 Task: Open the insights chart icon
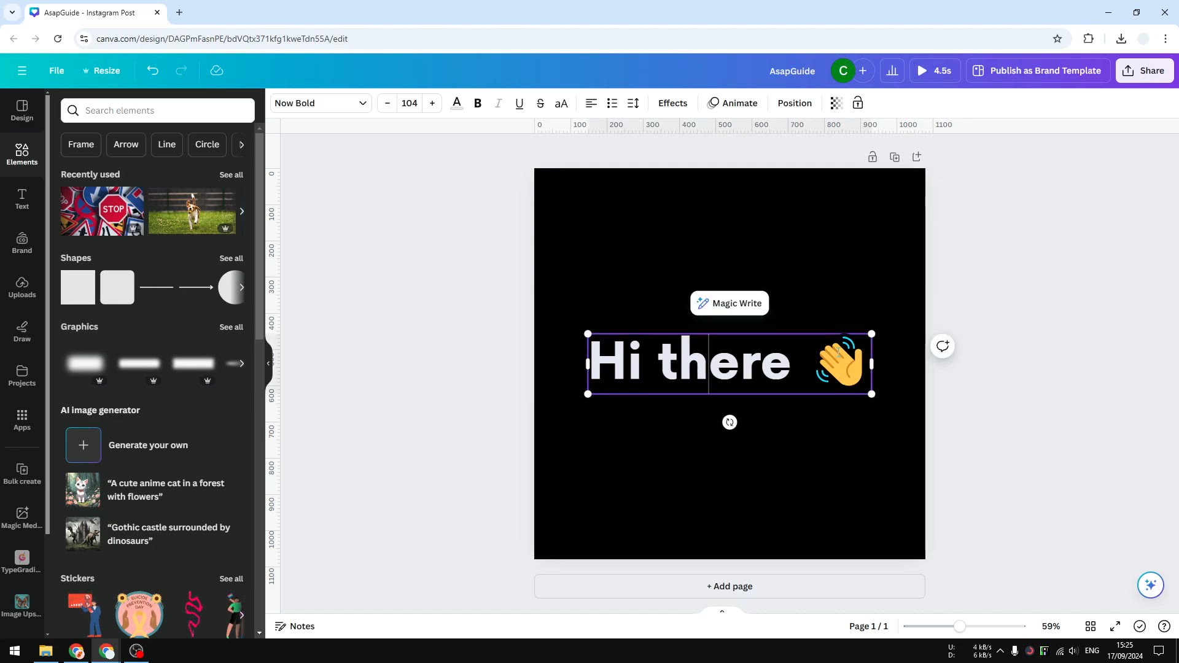click(892, 71)
